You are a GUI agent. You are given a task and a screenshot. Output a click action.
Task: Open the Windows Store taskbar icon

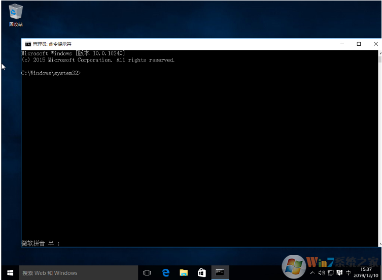(201, 272)
